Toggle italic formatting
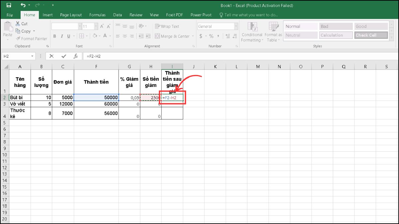The height and width of the screenshot is (224, 399). [x=62, y=36]
